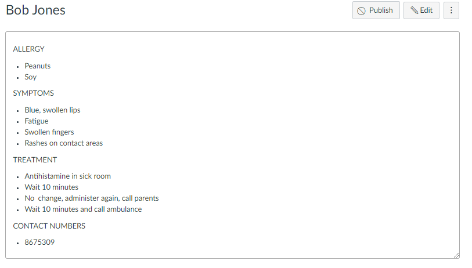Click "Antihistamine in sick room" line
This screenshot has width=472, height=268.
pos(67,176)
